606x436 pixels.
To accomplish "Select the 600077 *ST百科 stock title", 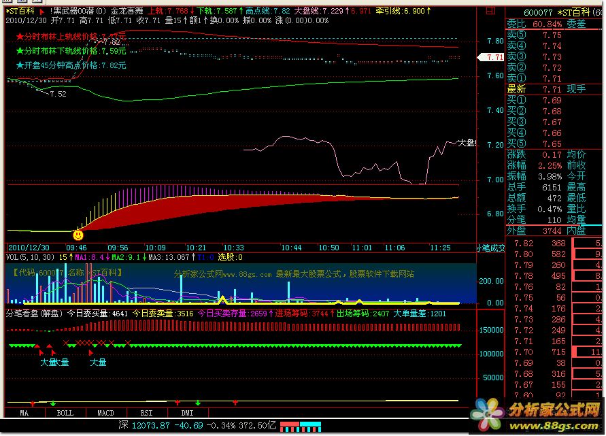I will pyautogui.click(x=562, y=12).
